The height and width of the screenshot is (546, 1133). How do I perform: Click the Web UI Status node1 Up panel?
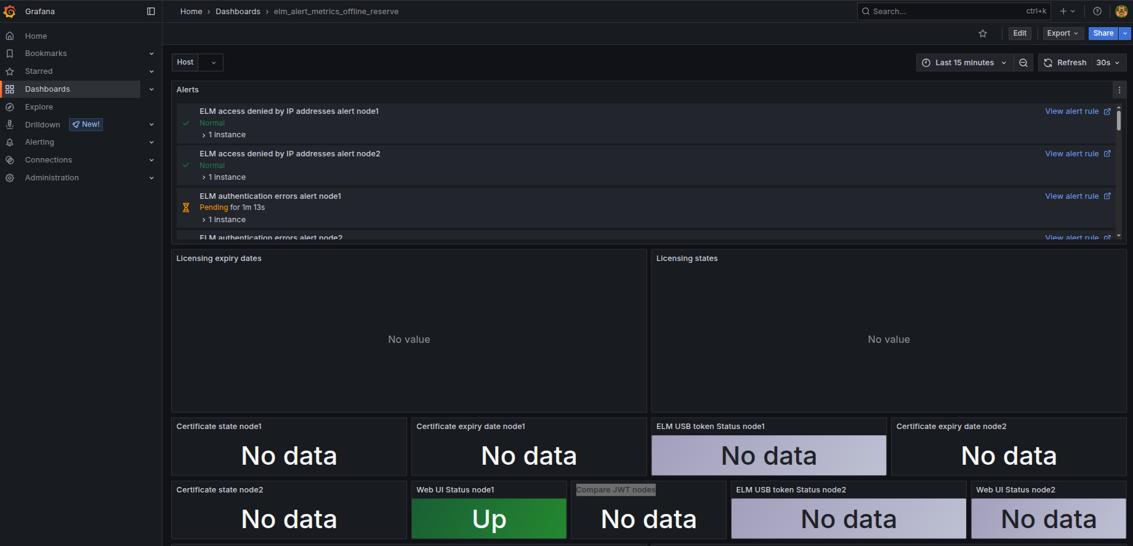(x=489, y=519)
